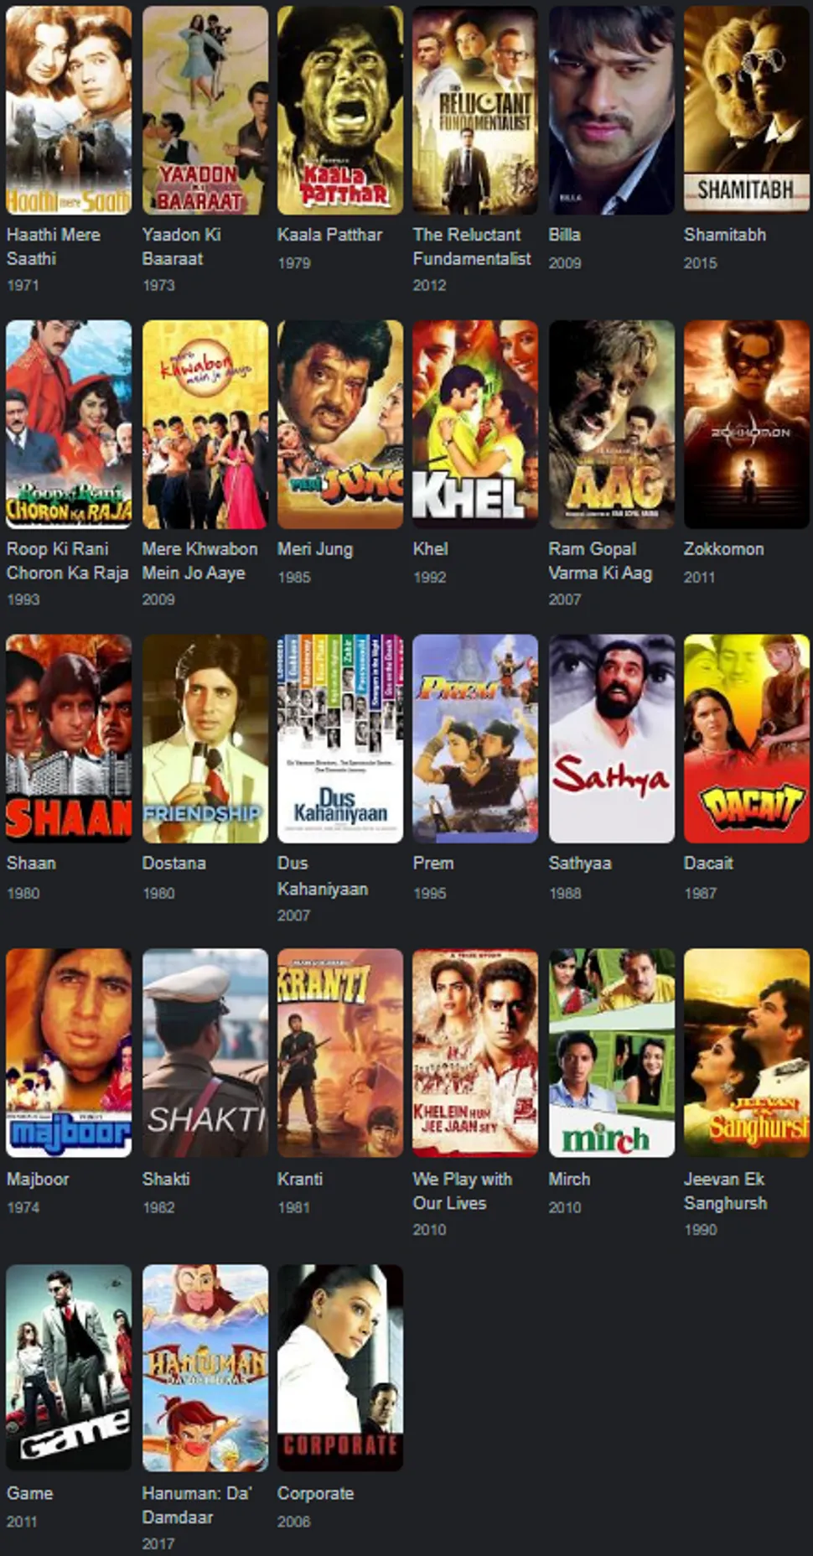Open the Dostana title link
This screenshot has height=1556, width=813.
pos(173,863)
